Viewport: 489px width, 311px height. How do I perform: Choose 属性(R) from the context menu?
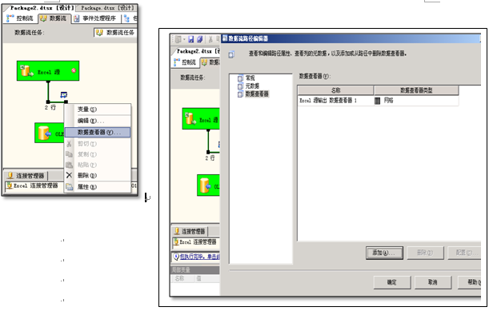[x=98, y=186]
